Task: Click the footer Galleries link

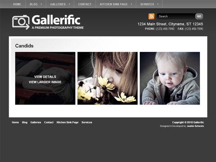Action: pos(36,122)
